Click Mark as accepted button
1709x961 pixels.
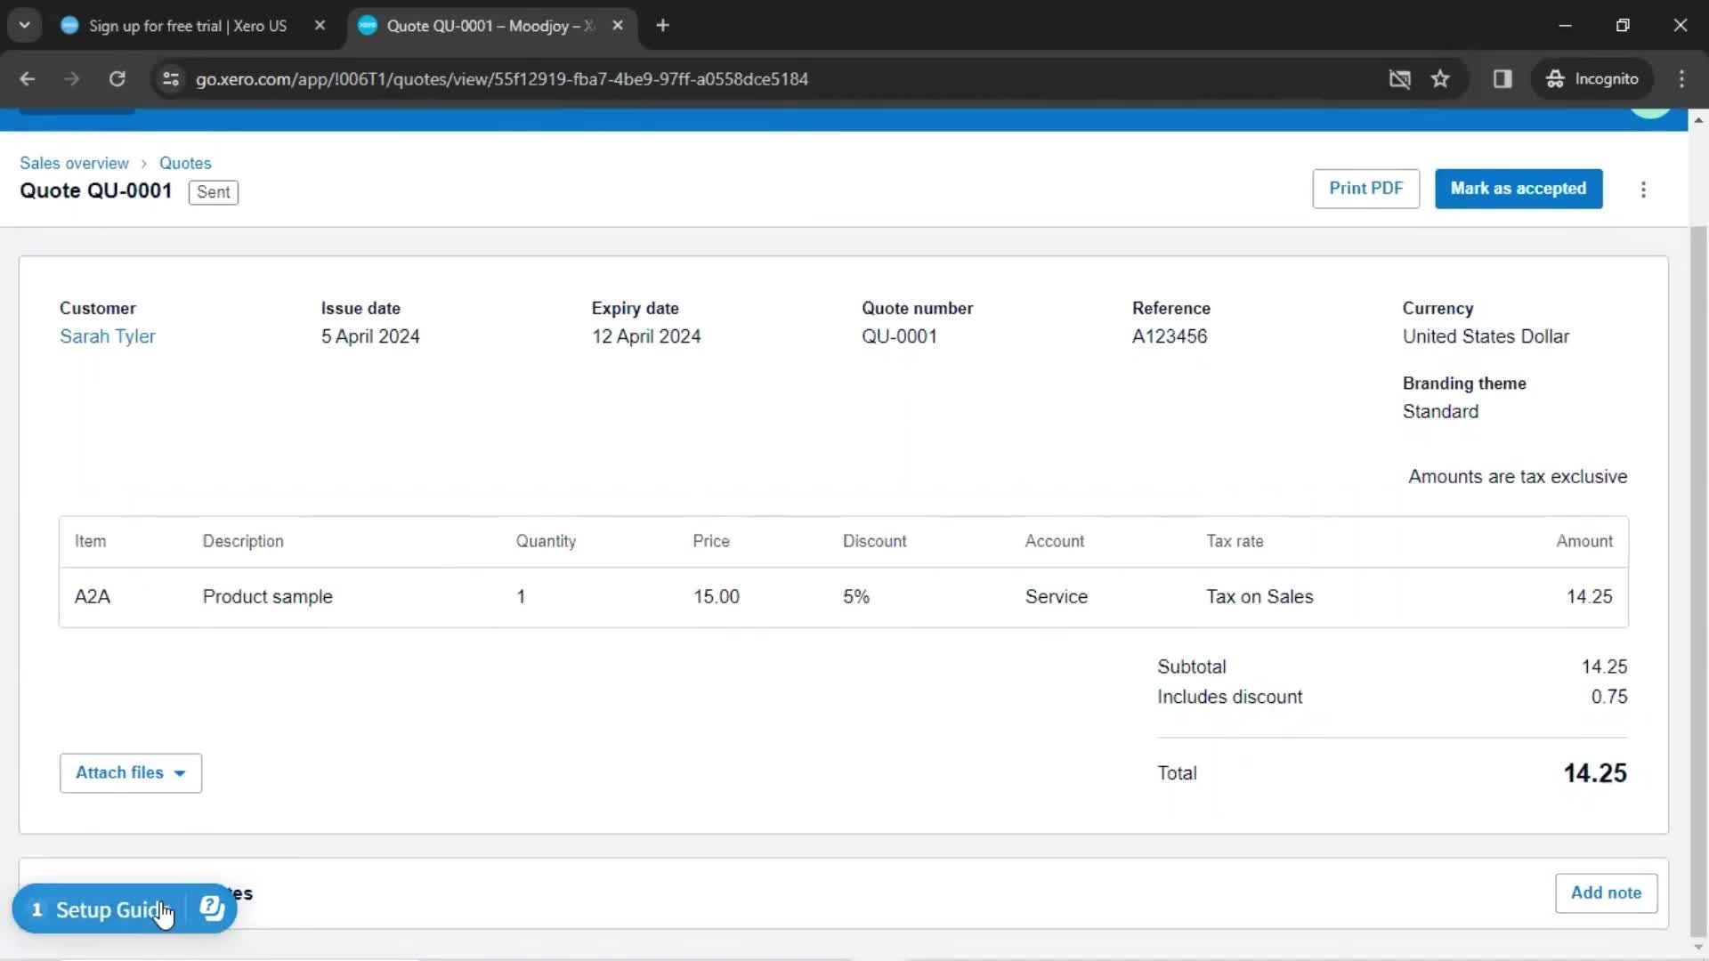(1519, 189)
